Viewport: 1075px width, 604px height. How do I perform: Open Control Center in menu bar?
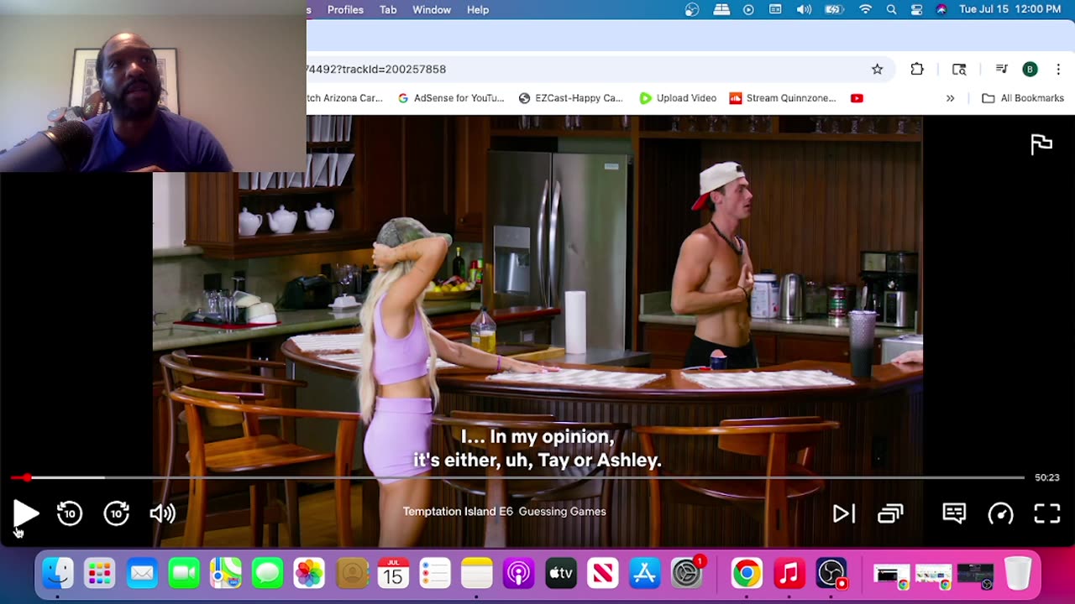pos(917,10)
